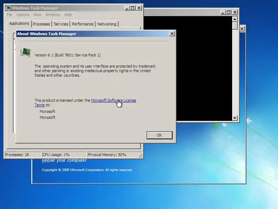This screenshot has height=209, width=278.
Task: Click the Version 6.1 build text
Action: 67,55
